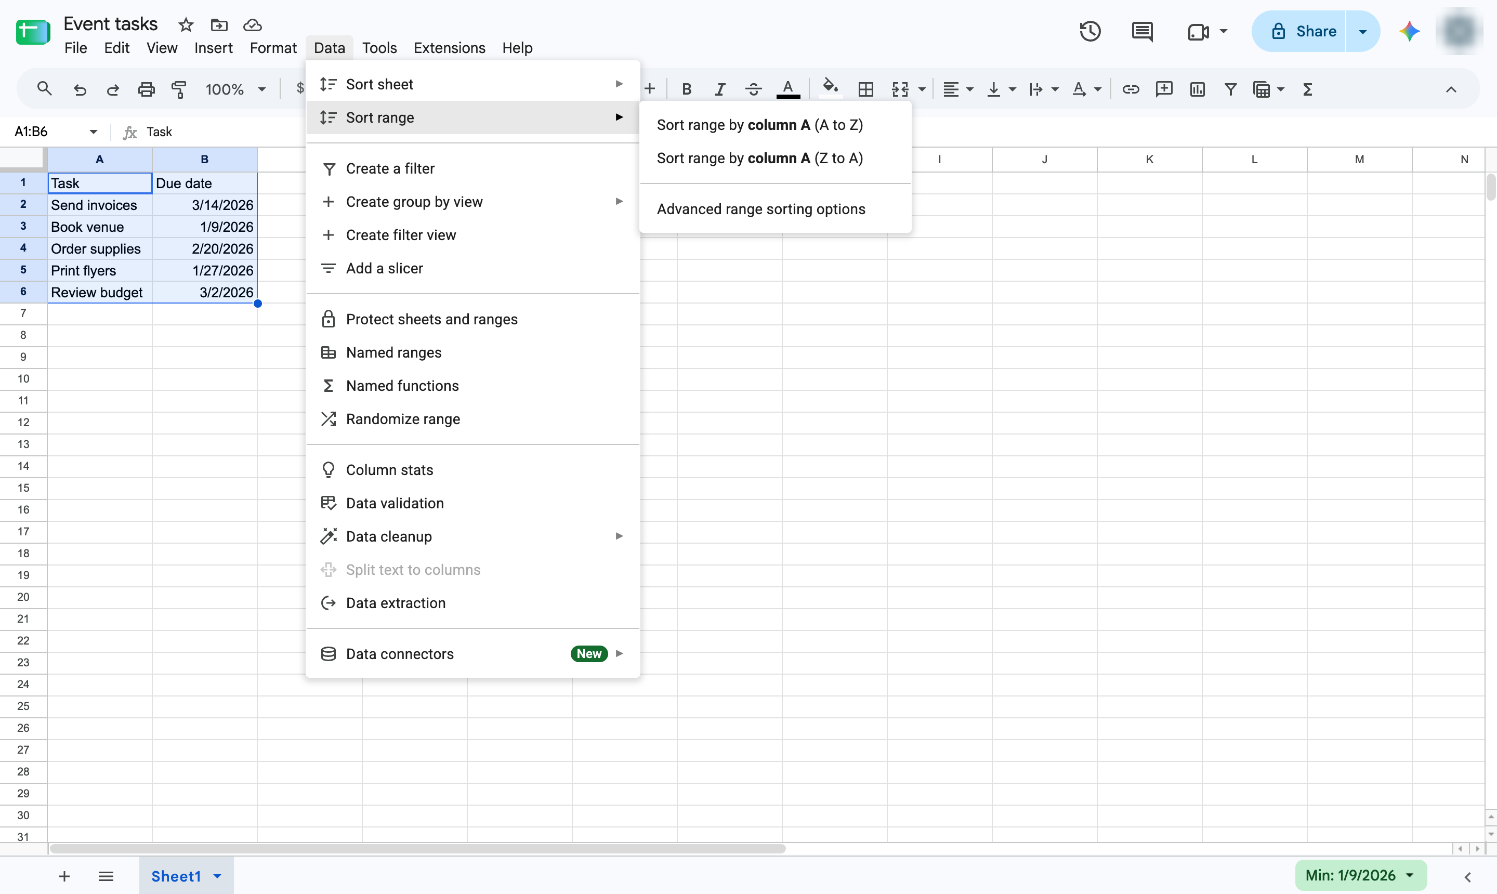
Task: Star the Event tasks document
Action: point(186,25)
